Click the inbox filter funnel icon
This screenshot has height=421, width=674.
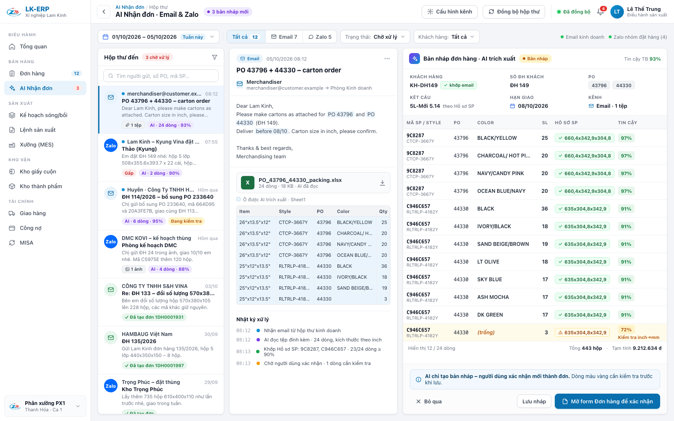click(x=214, y=57)
